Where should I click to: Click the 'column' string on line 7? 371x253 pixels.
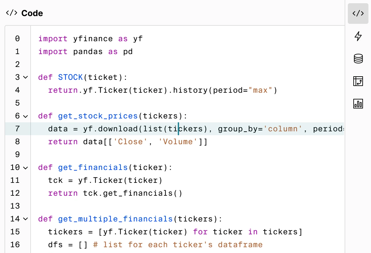pyautogui.click(x=283, y=129)
